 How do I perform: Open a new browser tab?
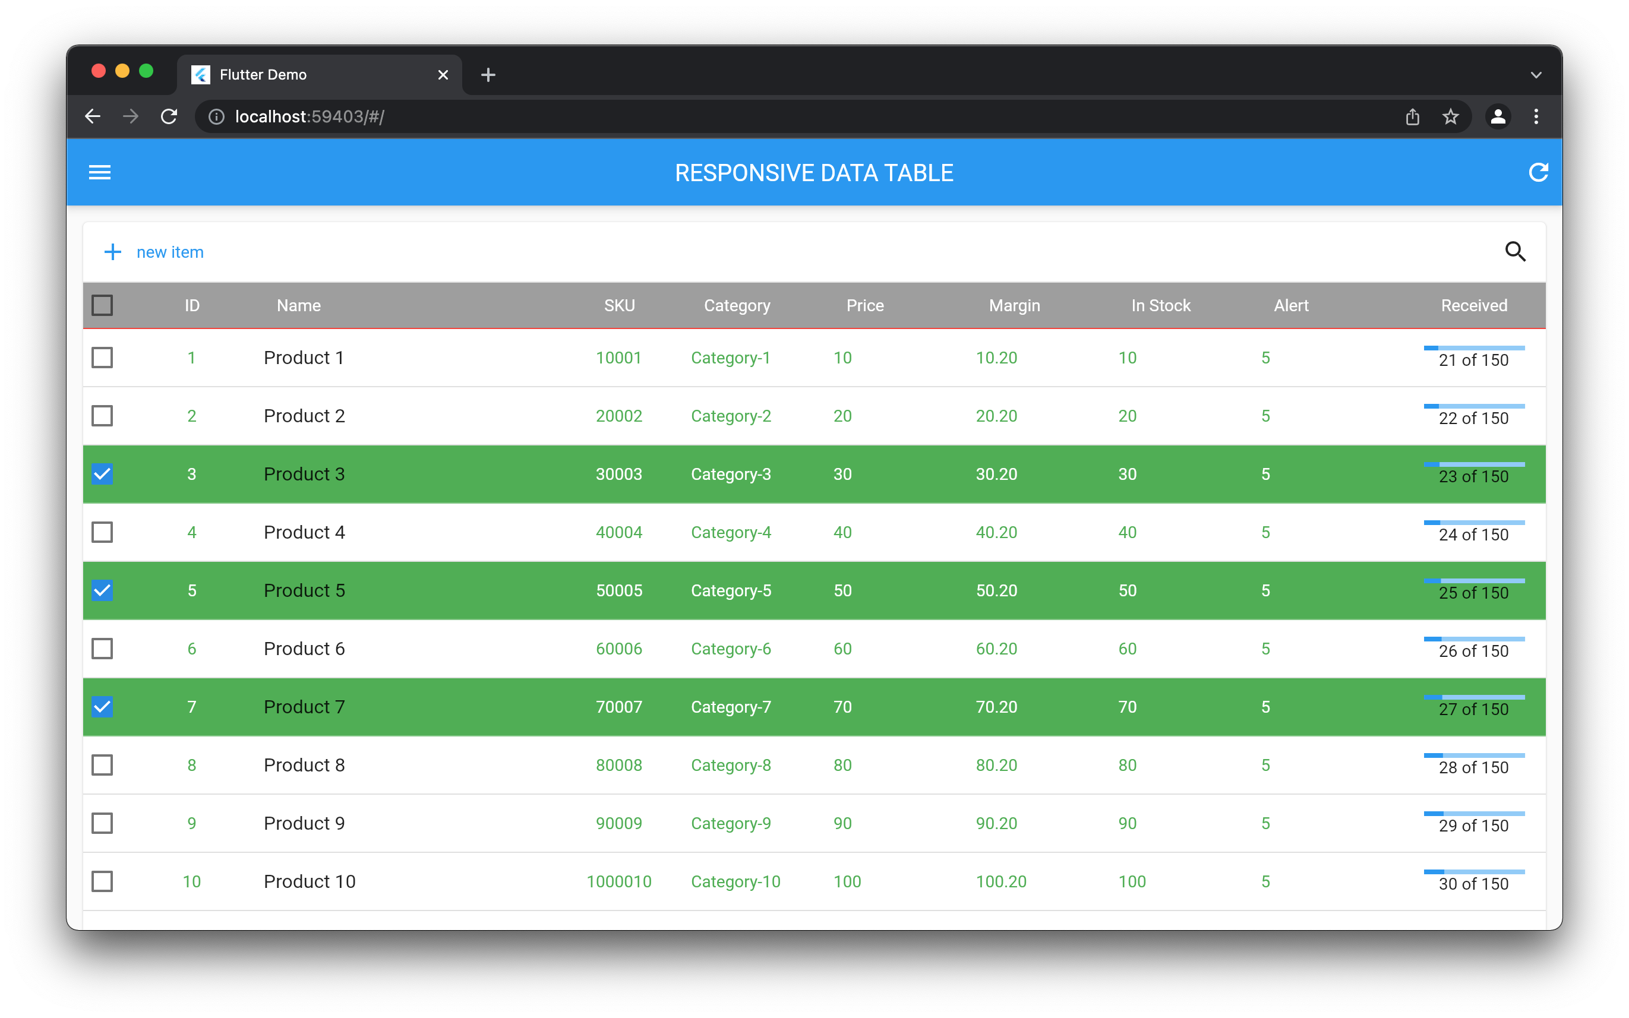[488, 75]
